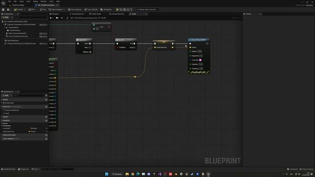Image resolution: width=315 pixels, height=177 pixels.
Task: Open My Blueprint panel settings gear
Action: tap(46, 95)
